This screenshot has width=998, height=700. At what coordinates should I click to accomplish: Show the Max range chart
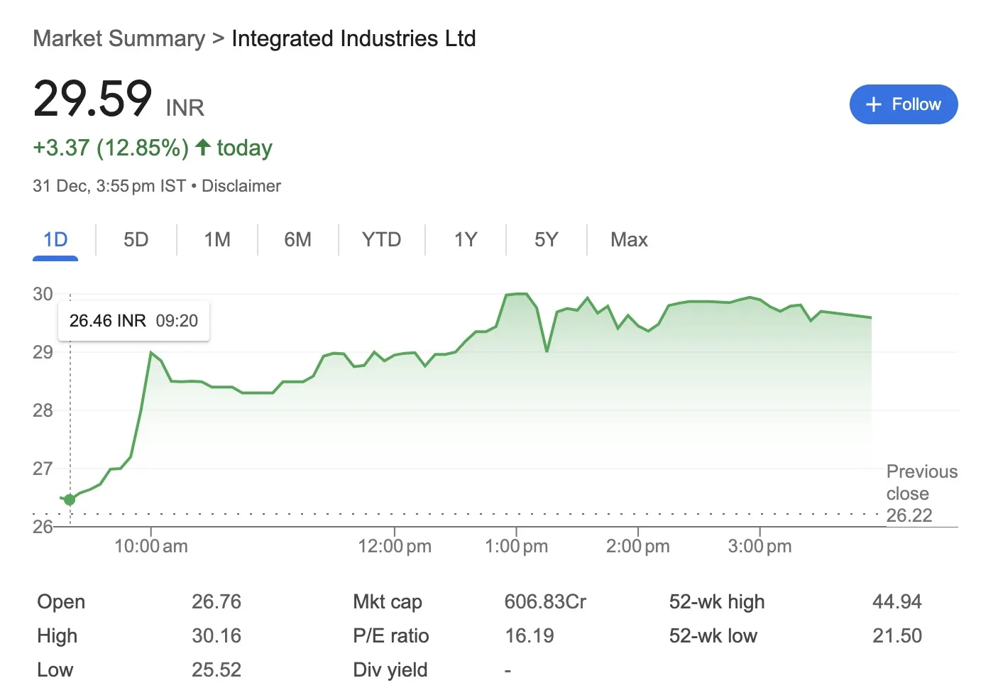click(629, 240)
